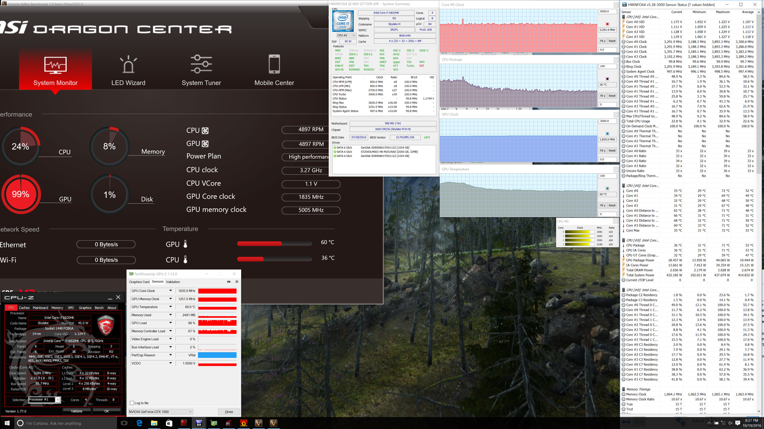Open the GPU Core Clock sensor dropdown
This screenshot has width=764, height=429.
coord(170,291)
